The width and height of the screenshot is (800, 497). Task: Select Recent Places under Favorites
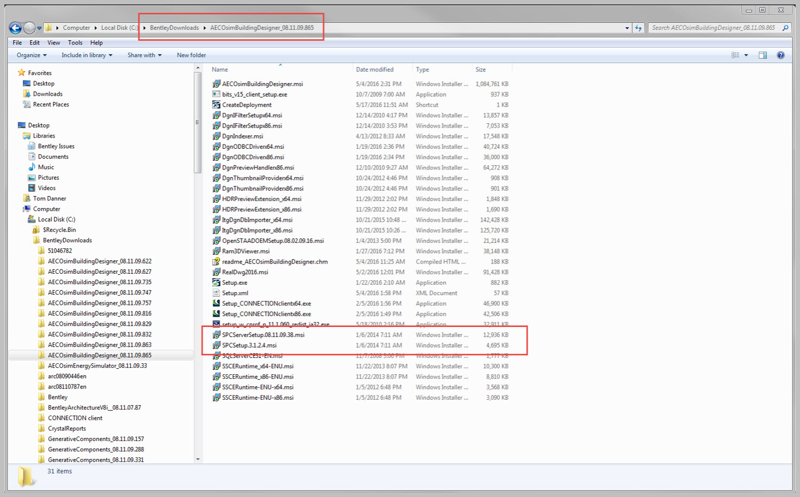(51, 104)
